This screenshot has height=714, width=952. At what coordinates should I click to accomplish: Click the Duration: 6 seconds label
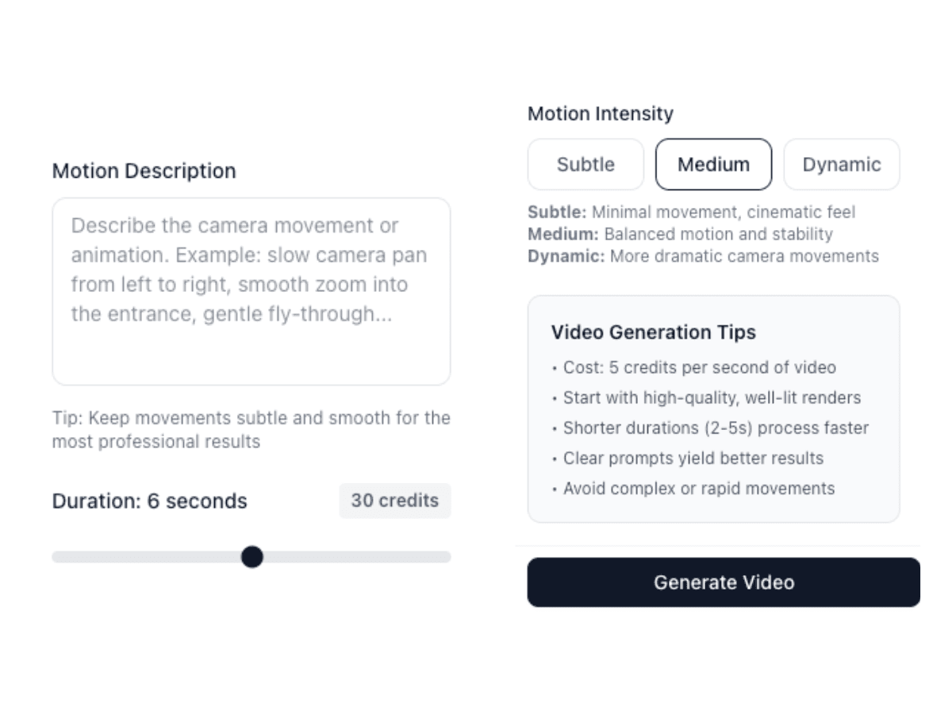149,501
